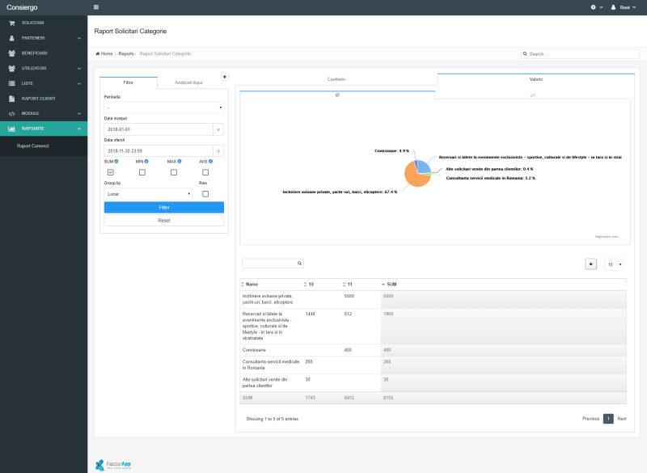The width and height of the screenshot is (647, 473).
Task: Click the download arrow above the table
Action: (590, 264)
